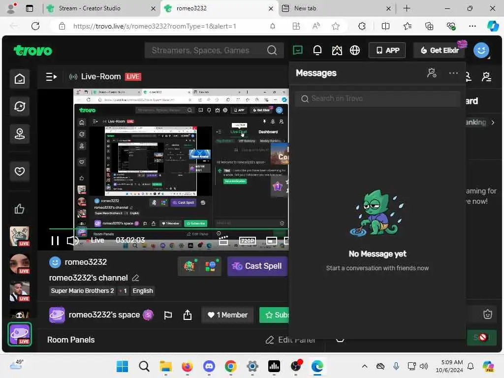Pause the live stream video

pos(55,240)
